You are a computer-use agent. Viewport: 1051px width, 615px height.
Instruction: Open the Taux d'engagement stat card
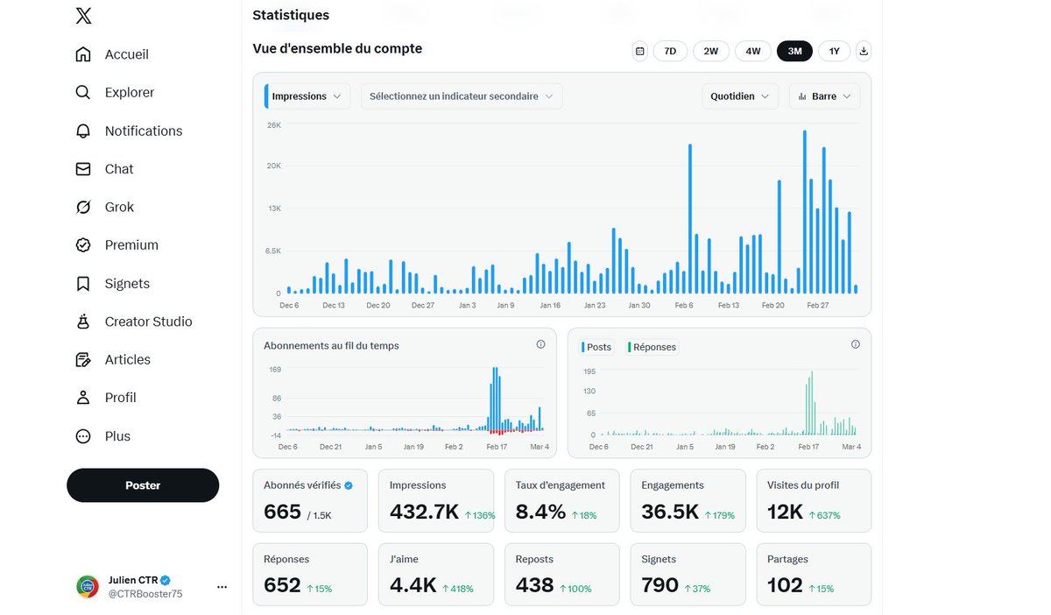pos(562,500)
